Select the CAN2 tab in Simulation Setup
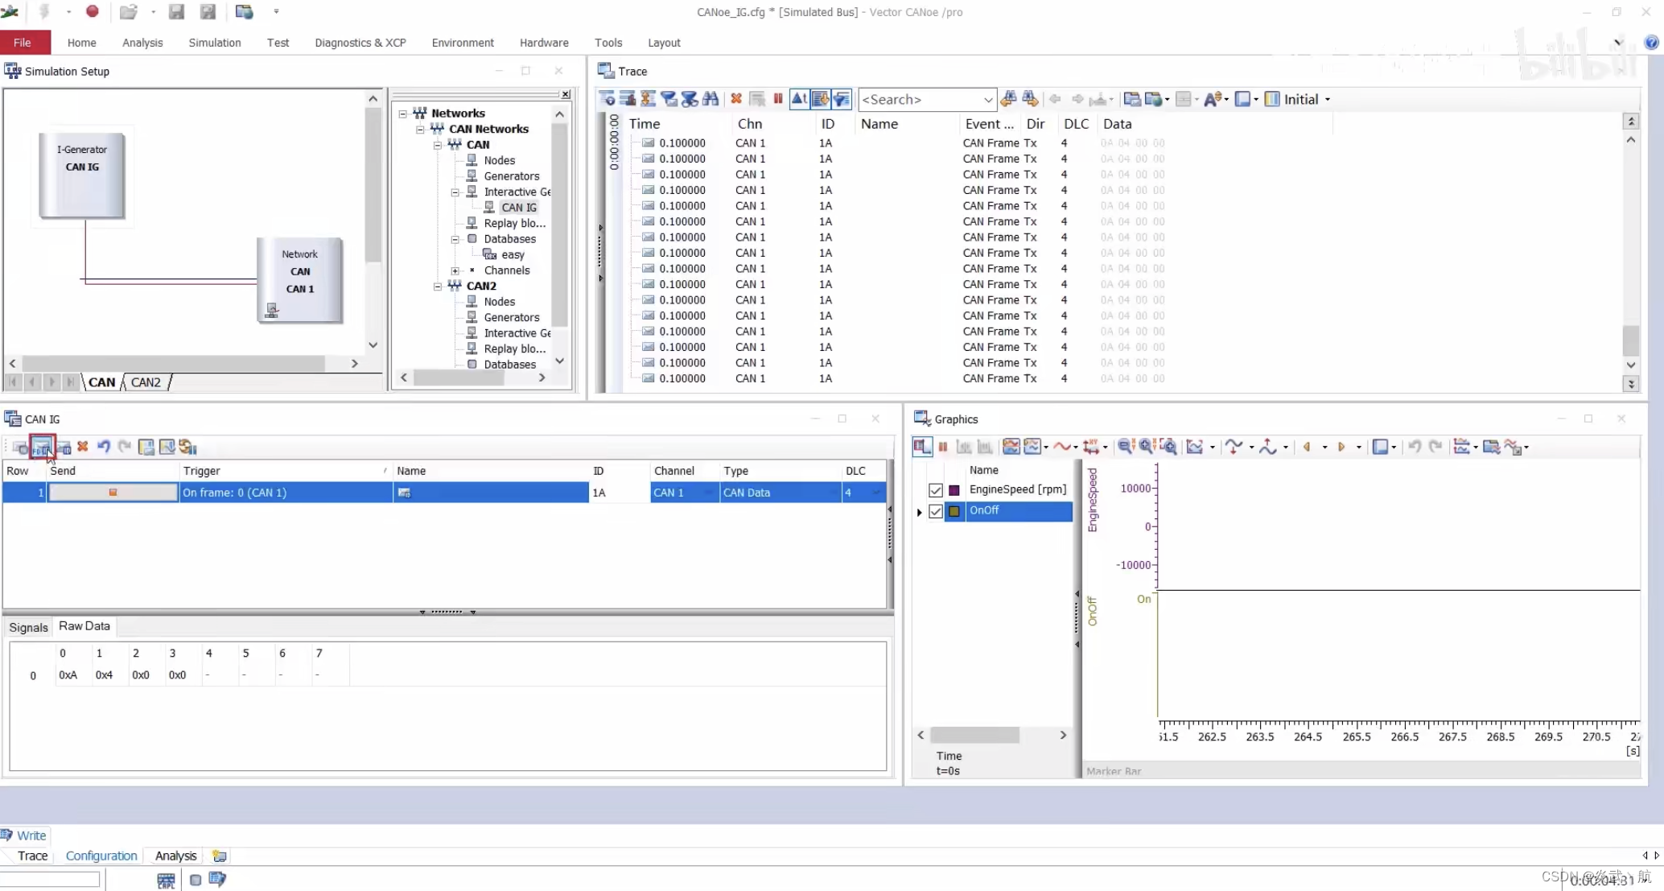The width and height of the screenshot is (1664, 891). point(146,382)
